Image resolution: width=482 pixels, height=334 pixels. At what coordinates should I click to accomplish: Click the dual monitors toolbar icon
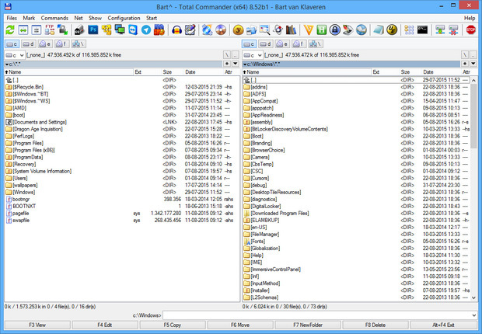(120, 30)
